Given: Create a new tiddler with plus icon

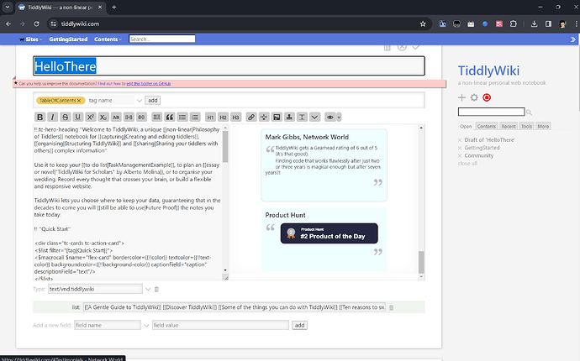Looking at the screenshot, I should click(x=461, y=97).
